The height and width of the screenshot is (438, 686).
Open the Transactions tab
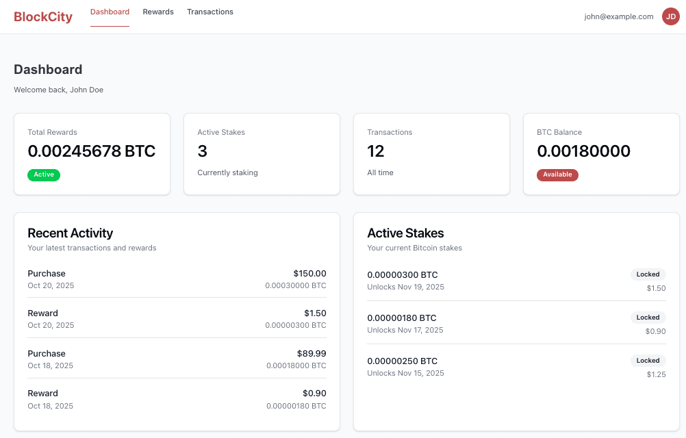pos(210,12)
